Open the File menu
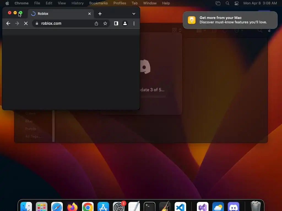 (37, 3)
